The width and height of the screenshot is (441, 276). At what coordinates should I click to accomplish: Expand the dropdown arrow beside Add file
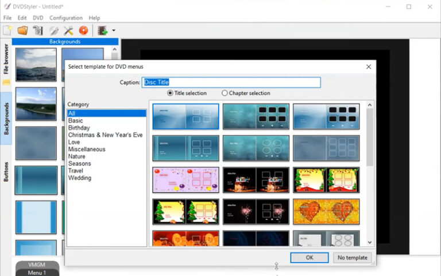[114, 31]
